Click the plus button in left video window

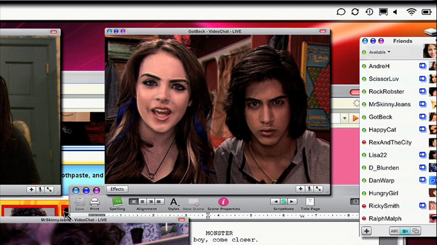[31, 189]
